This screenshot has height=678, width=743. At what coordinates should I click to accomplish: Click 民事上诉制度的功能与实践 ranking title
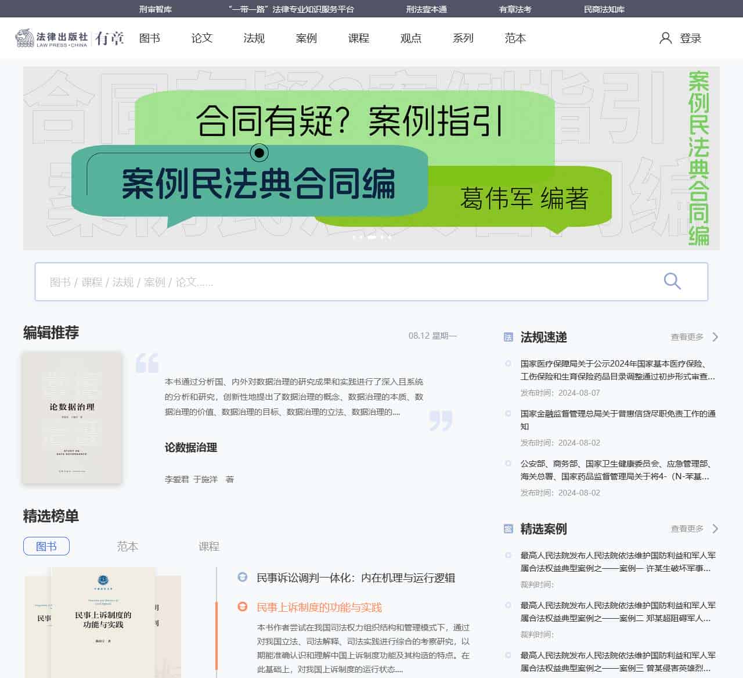pos(319,607)
